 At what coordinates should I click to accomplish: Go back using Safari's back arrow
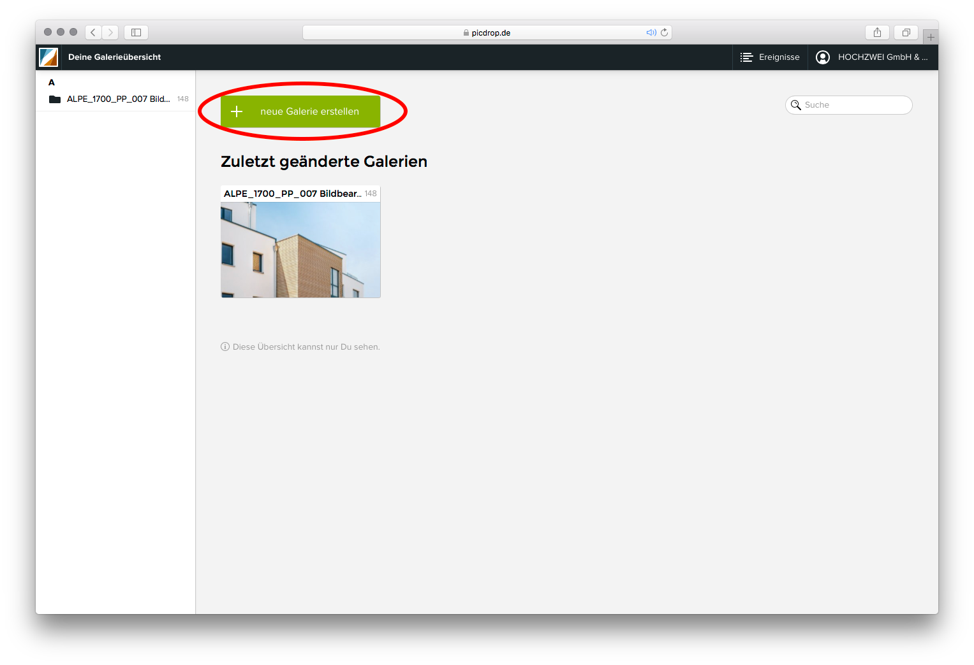[x=93, y=32]
